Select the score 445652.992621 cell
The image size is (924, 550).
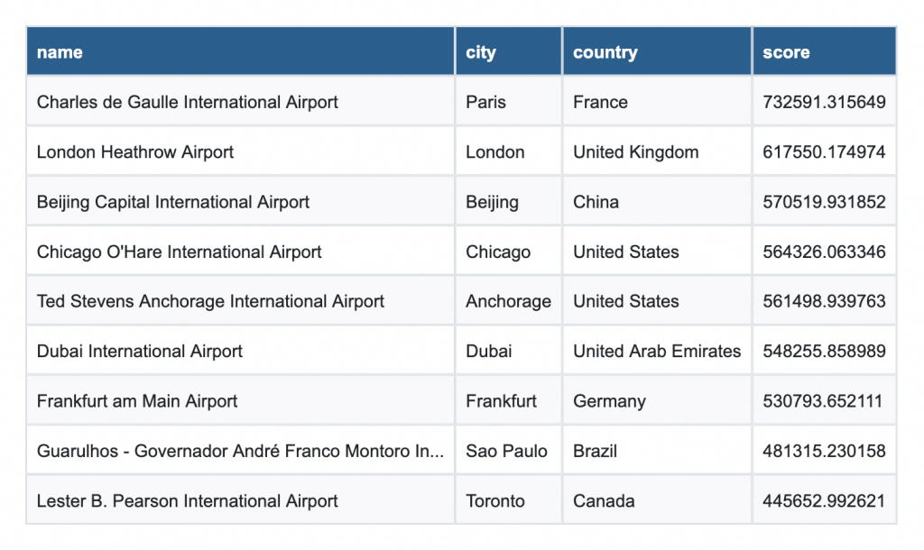(824, 500)
